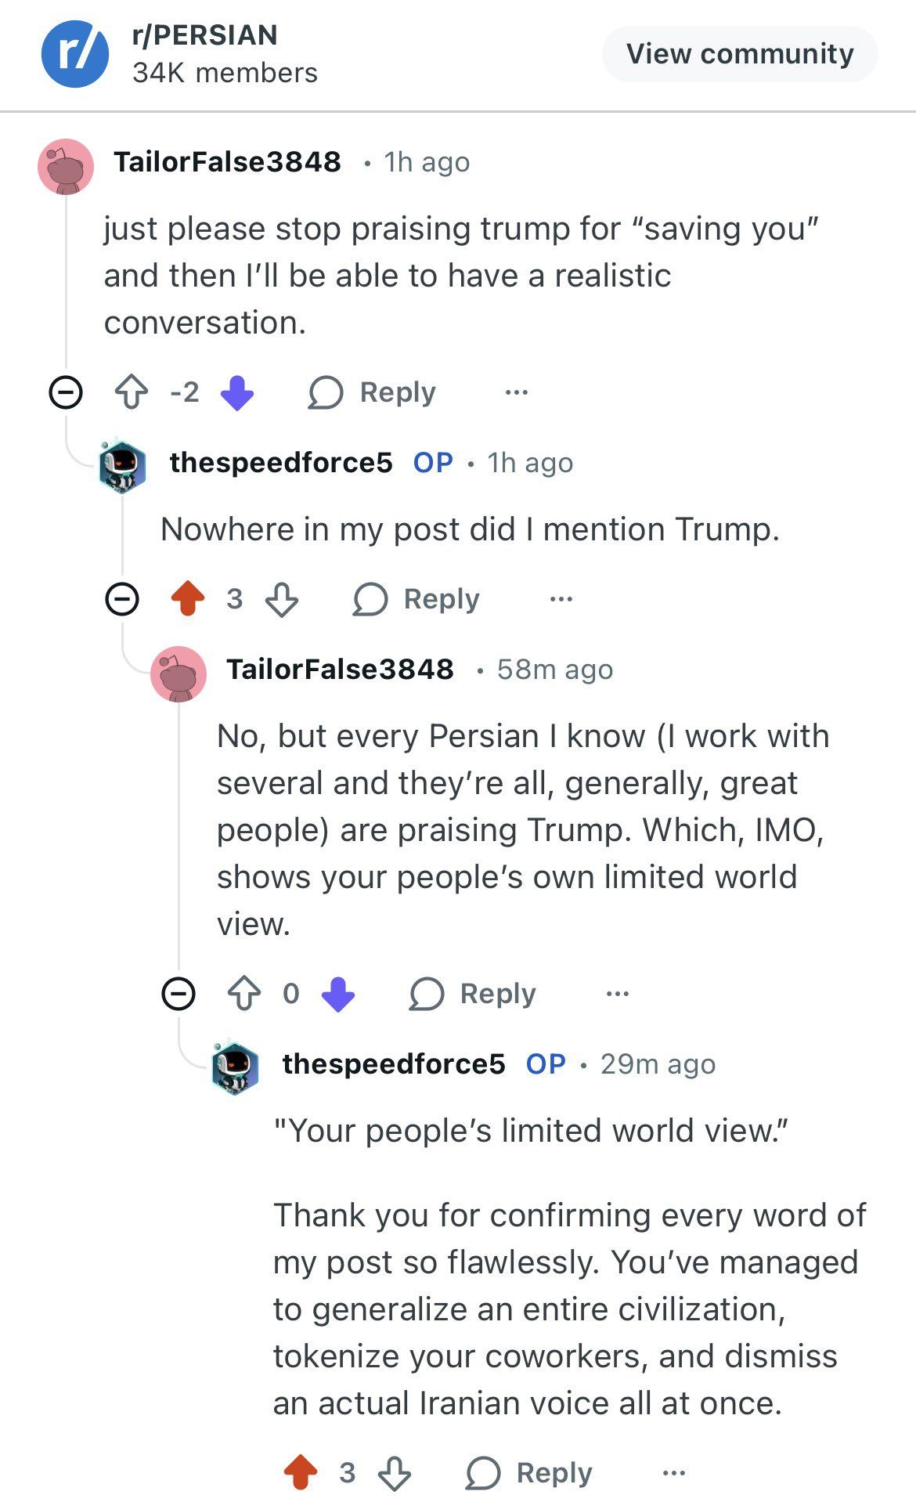916x1502 pixels.
Task: Downvote the "Nowhere in my post" comment
Action: pyautogui.click(x=282, y=600)
